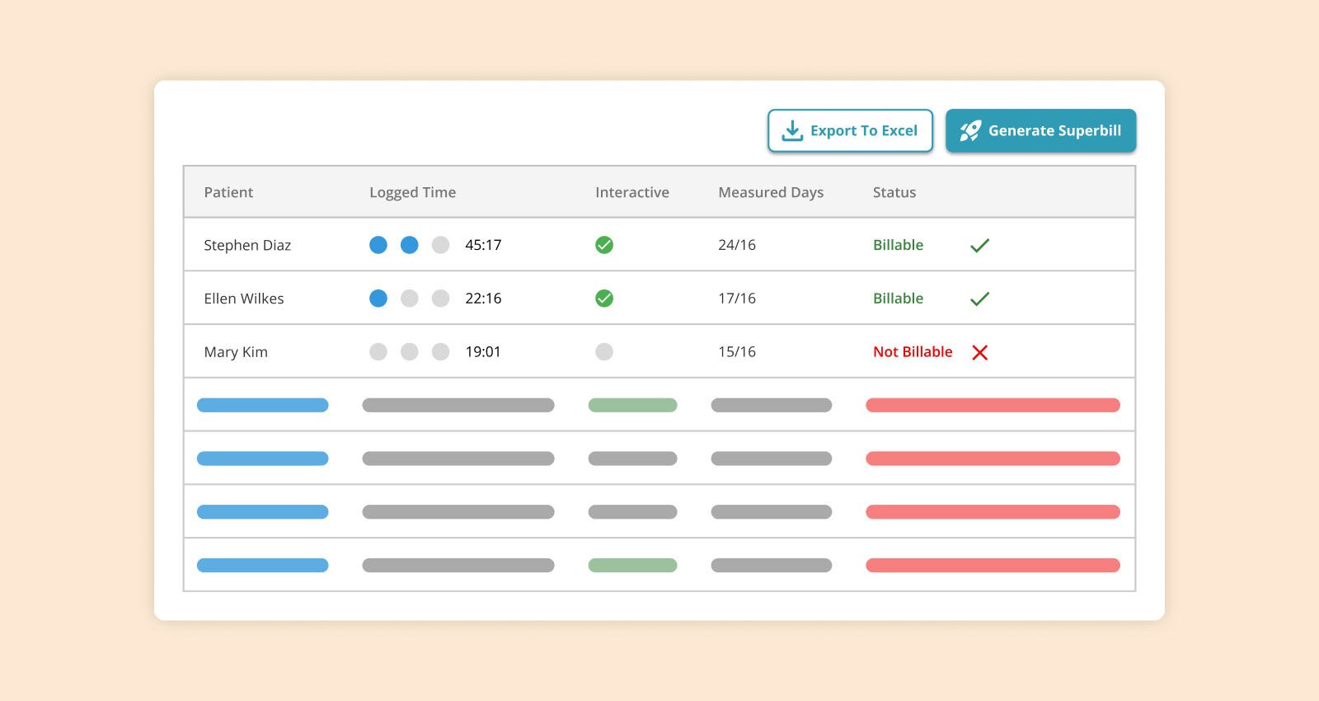Click Stephen Diaz's gray third time dot
Viewport: 1319px width, 701px height.
click(x=441, y=245)
